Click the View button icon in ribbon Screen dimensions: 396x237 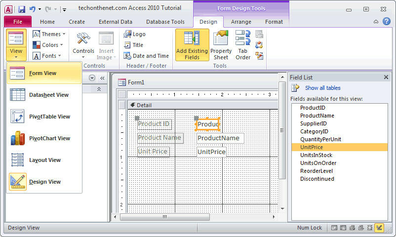16,38
